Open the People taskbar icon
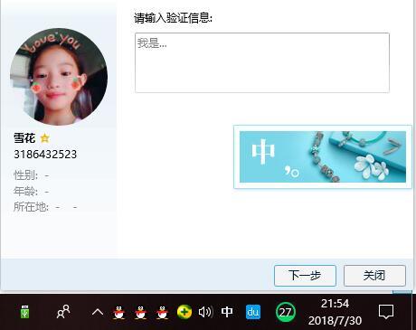Viewport: 416px width, 330px height. (x=63, y=312)
